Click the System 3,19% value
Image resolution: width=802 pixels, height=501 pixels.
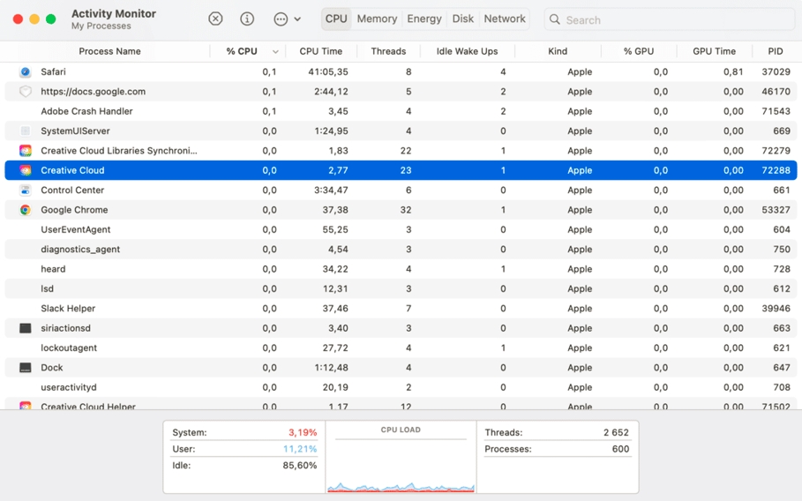[303, 432]
